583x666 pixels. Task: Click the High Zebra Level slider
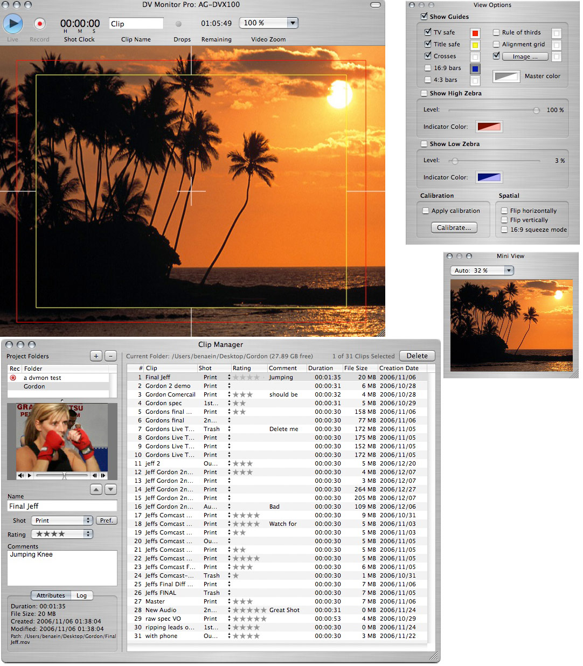[x=493, y=110]
